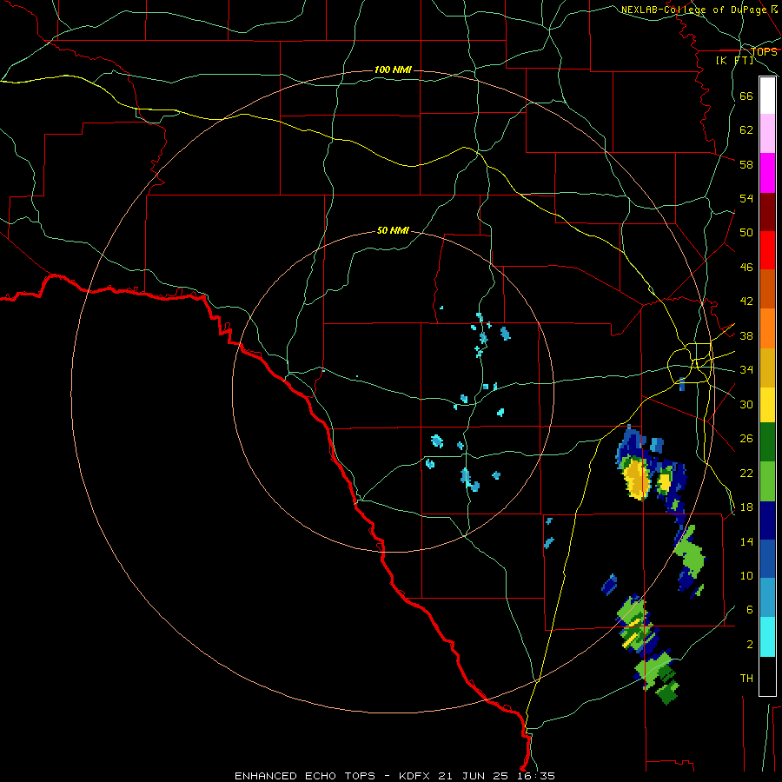Click the legend value '50'
This screenshot has width=782, height=782.
(746, 232)
